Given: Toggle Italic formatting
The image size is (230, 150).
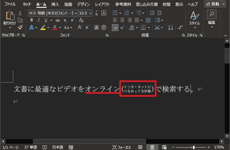Looking at the screenshot, I should point(39,20).
